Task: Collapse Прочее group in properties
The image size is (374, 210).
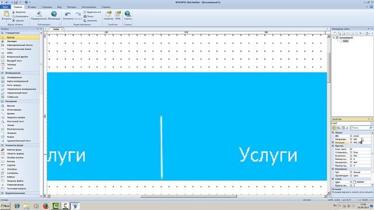Action: [x=333, y=146]
